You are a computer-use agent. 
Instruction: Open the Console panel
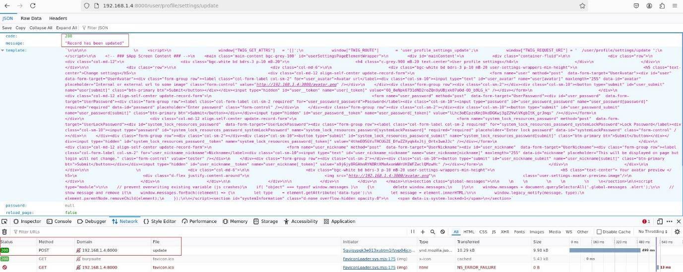pos(60,221)
